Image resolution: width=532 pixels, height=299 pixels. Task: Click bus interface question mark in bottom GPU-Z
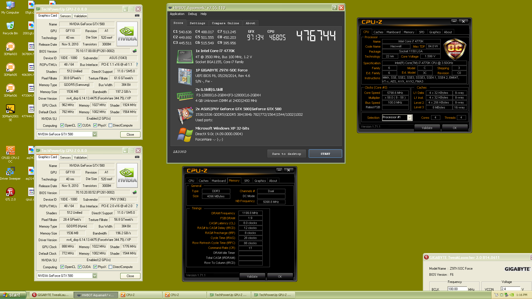[x=137, y=206]
